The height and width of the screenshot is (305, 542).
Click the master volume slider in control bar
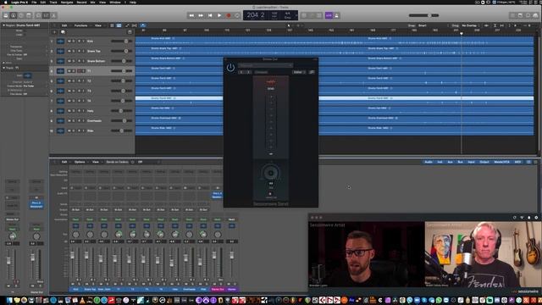pyautogui.click(x=423, y=15)
